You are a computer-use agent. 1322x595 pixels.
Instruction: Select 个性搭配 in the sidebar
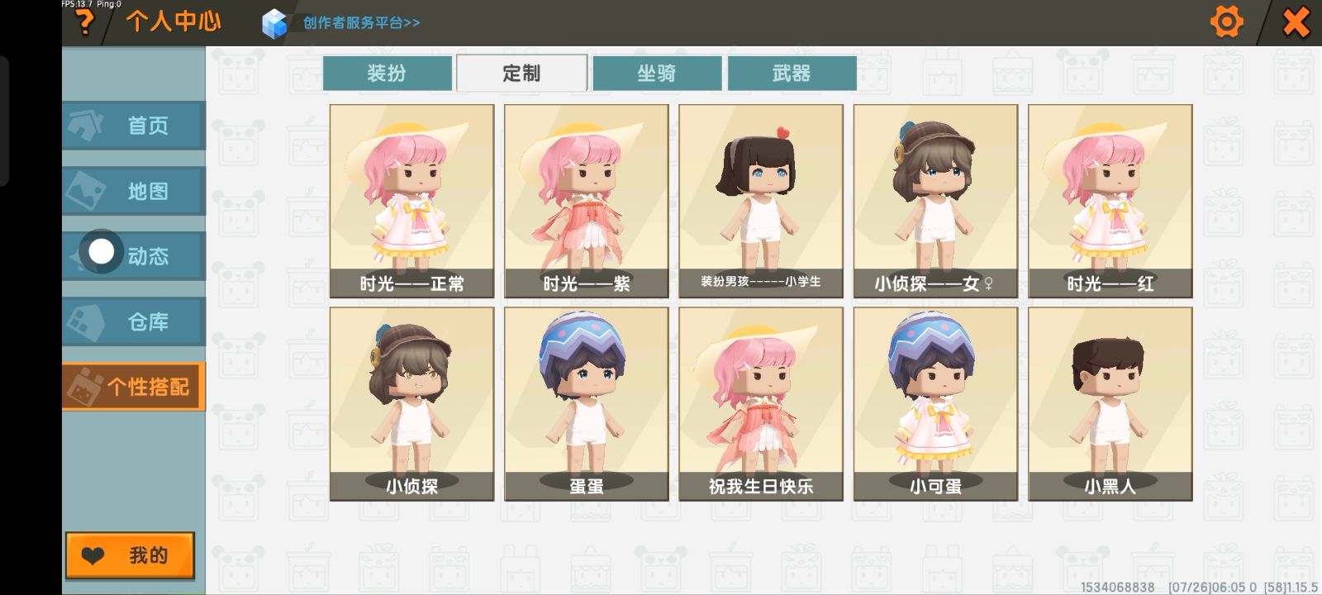click(133, 386)
